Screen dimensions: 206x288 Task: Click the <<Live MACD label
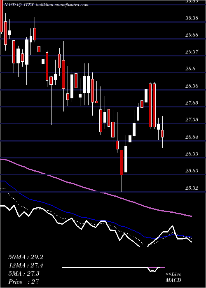point(173,277)
